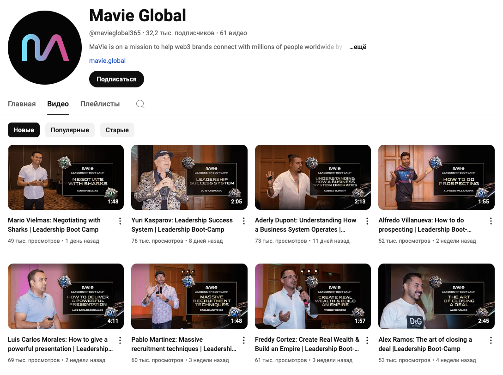Open Alex Ramos art of closing title

425,344
